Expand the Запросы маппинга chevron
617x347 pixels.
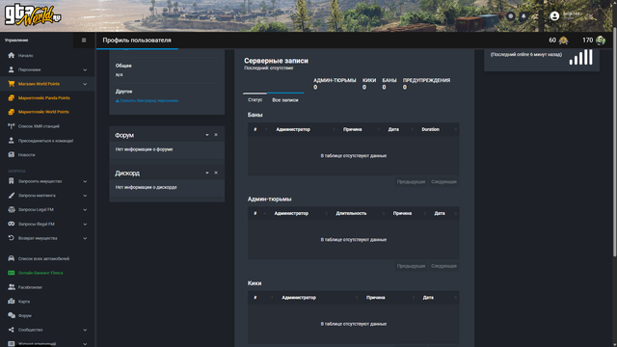(x=85, y=196)
